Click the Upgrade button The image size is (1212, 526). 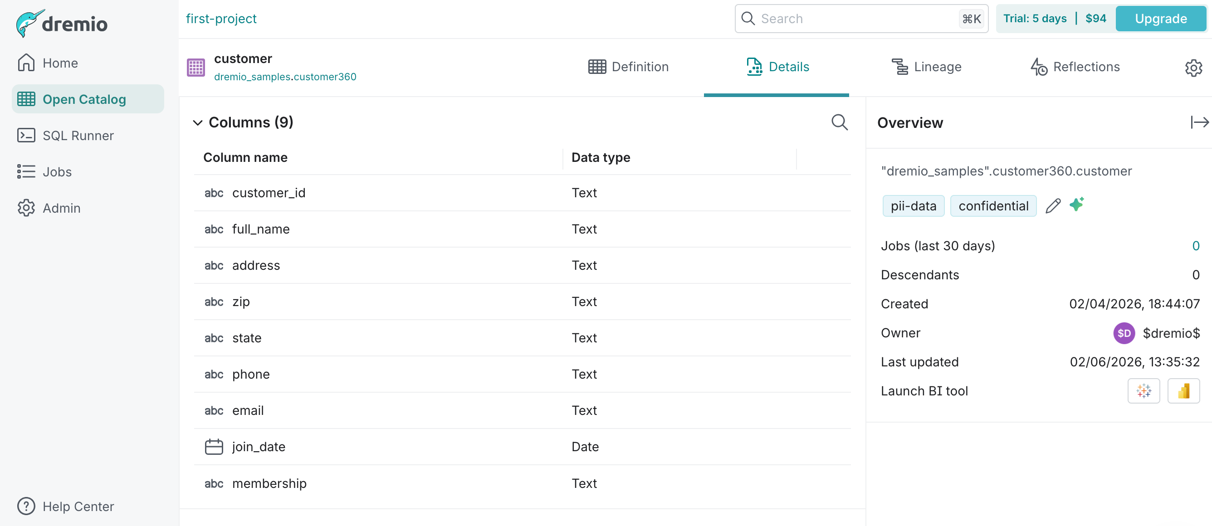tap(1160, 18)
